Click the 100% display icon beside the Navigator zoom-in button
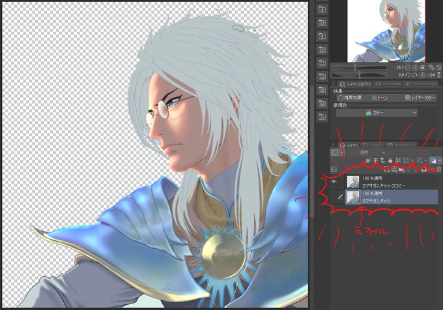443x310 pixels. 422,68
